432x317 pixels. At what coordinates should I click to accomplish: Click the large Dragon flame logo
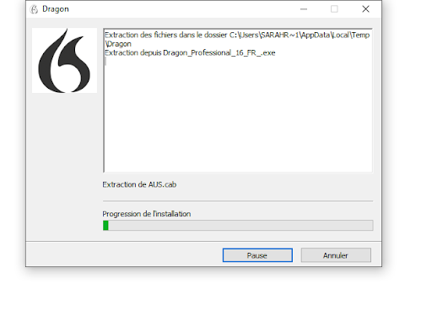coord(64,61)
